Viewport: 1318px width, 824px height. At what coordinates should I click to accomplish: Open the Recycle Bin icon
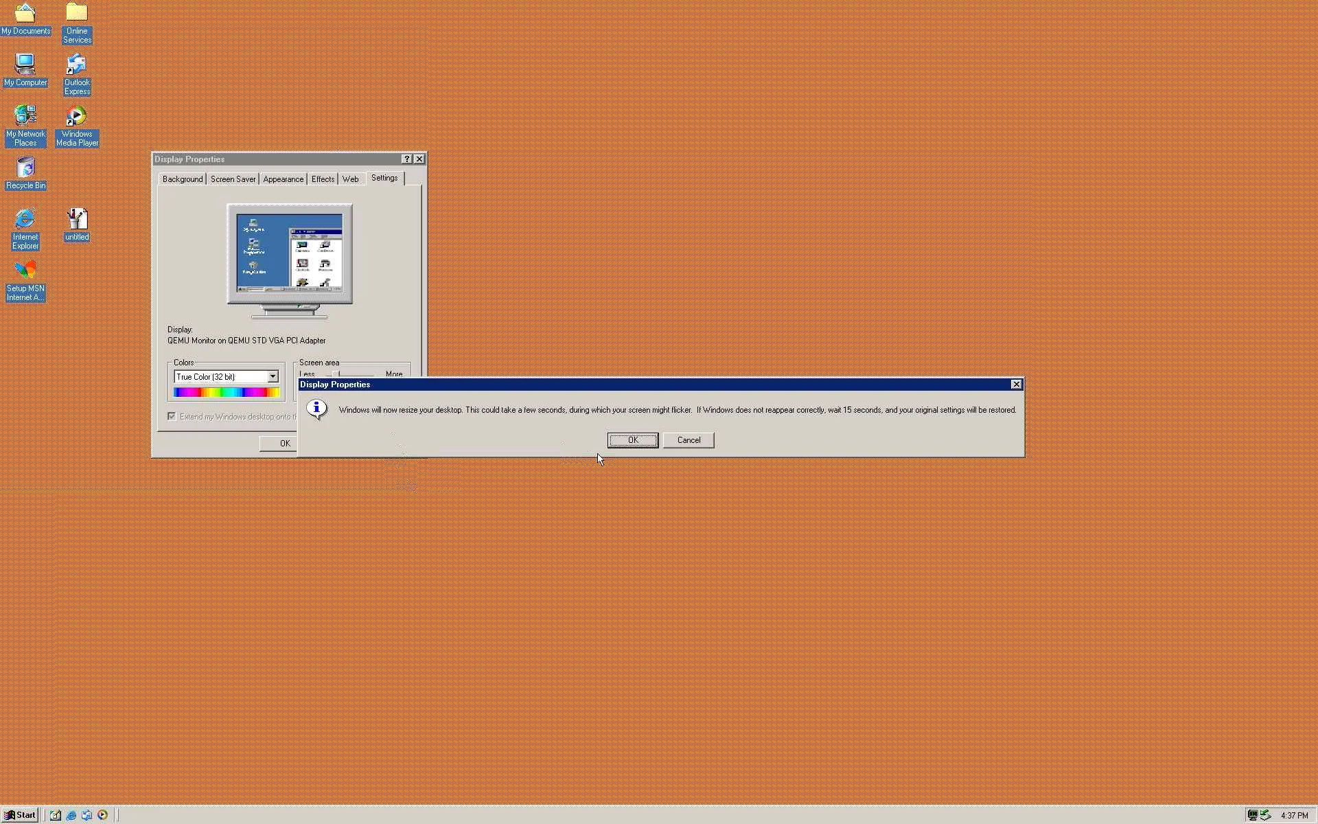point(25,168)
